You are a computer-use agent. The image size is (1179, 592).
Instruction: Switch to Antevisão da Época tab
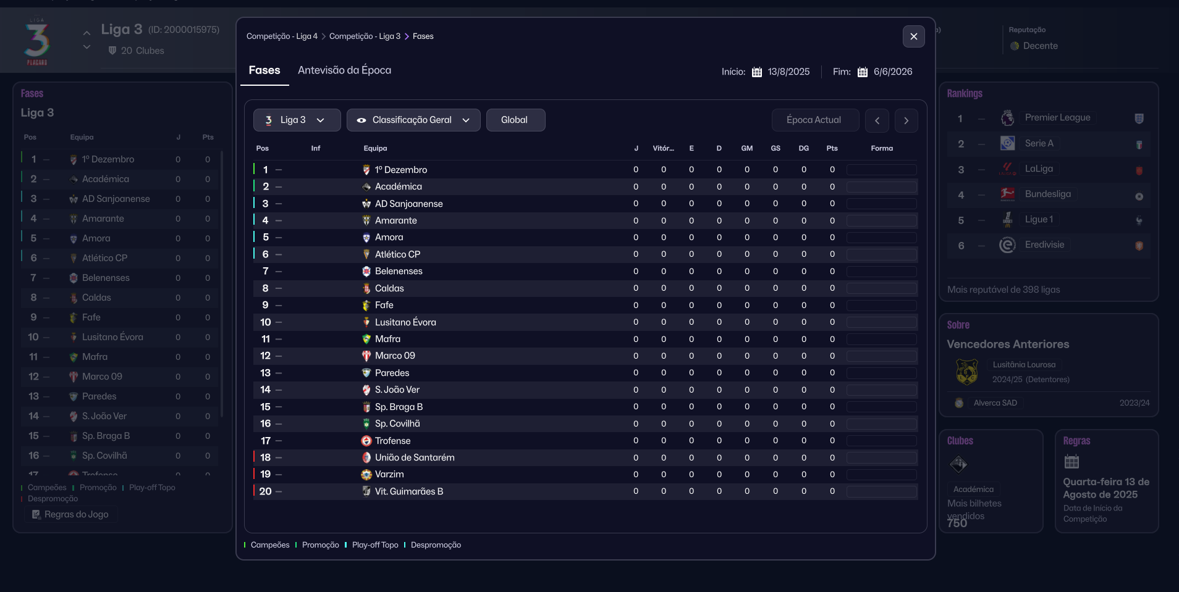point(344,70)
